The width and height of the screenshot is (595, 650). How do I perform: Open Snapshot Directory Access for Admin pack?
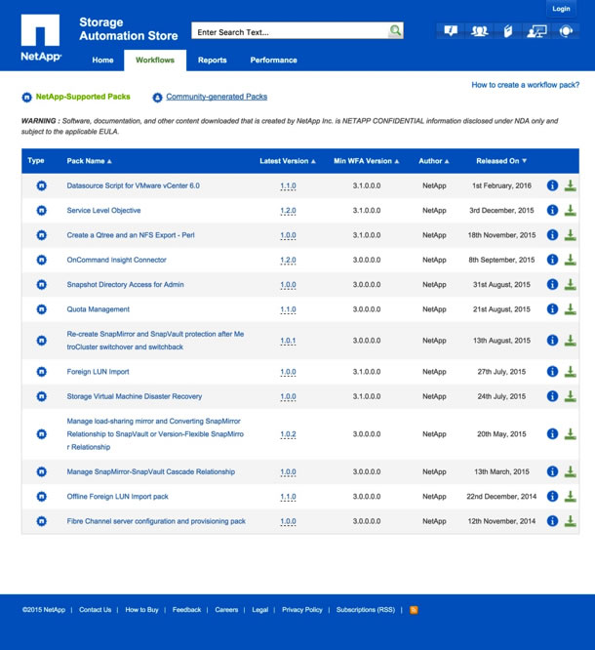pos(125,285)
